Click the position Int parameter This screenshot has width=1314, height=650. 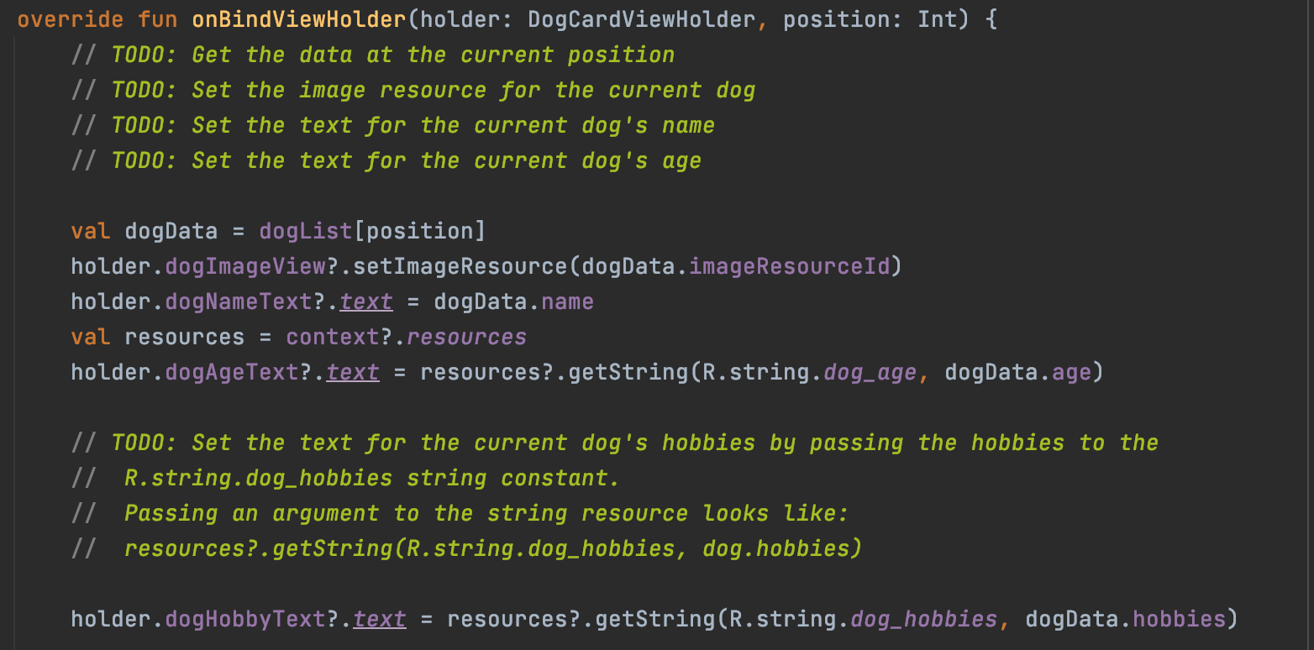[x=870, y=19]
